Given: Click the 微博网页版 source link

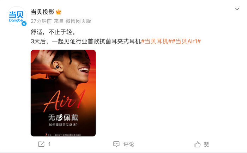Looking at the screenshot, I should [x=78, y=21].
